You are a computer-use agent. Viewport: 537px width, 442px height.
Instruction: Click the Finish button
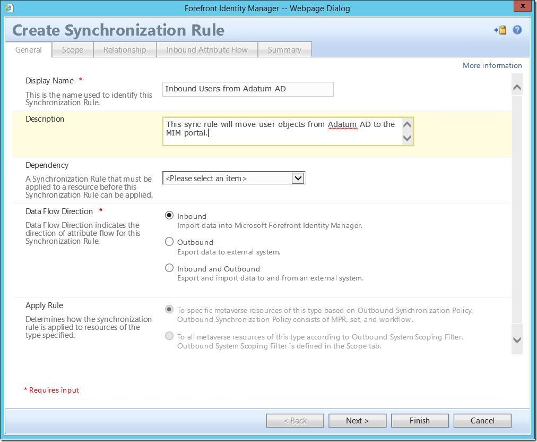coord(420,421)
